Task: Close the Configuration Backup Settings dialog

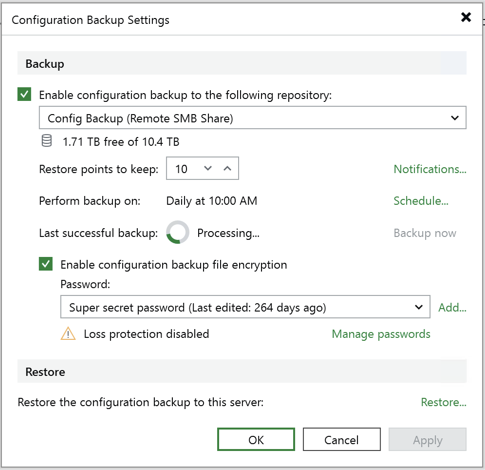Action: (x=466, y=18)
